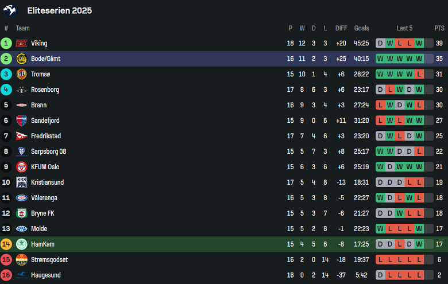The height and width of the screenshot is (284, 448).
Task: Open the Fredrikstad team name link
Action: pyautogui.click(x=46, y=136)
